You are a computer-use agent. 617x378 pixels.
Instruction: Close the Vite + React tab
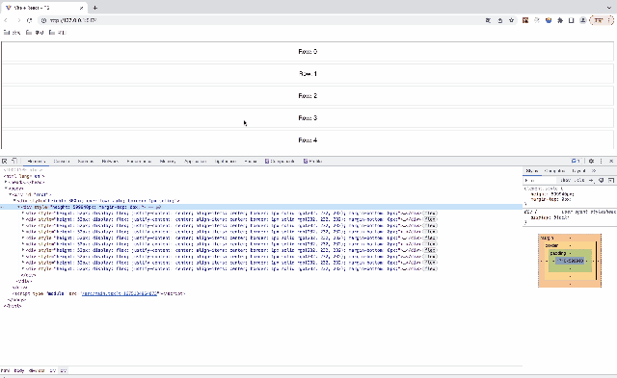(81, 8)
